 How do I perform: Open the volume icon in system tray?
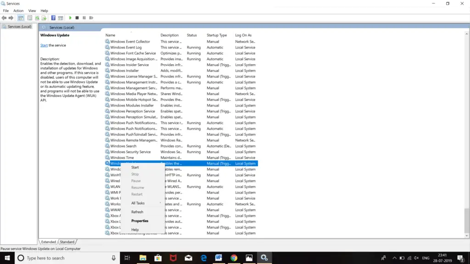[416, 258]
